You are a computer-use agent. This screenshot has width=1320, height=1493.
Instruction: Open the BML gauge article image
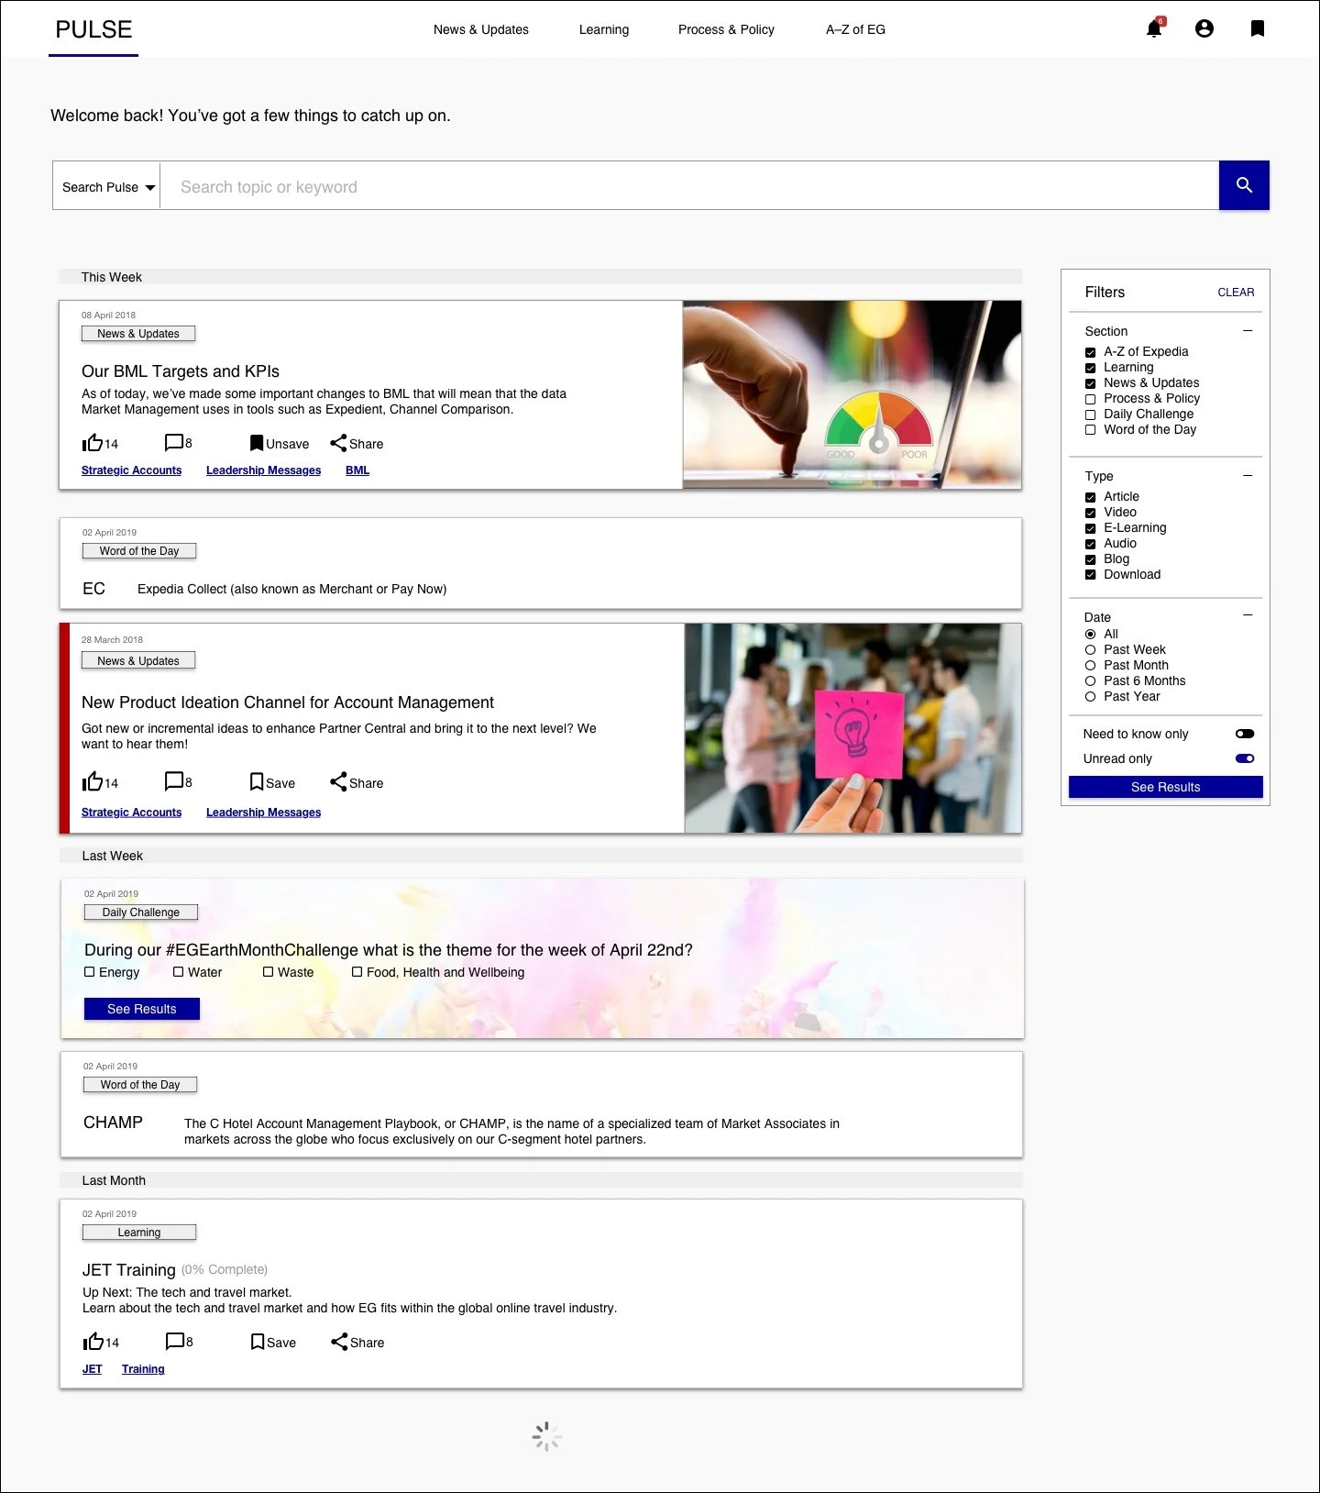pos(852,394)
